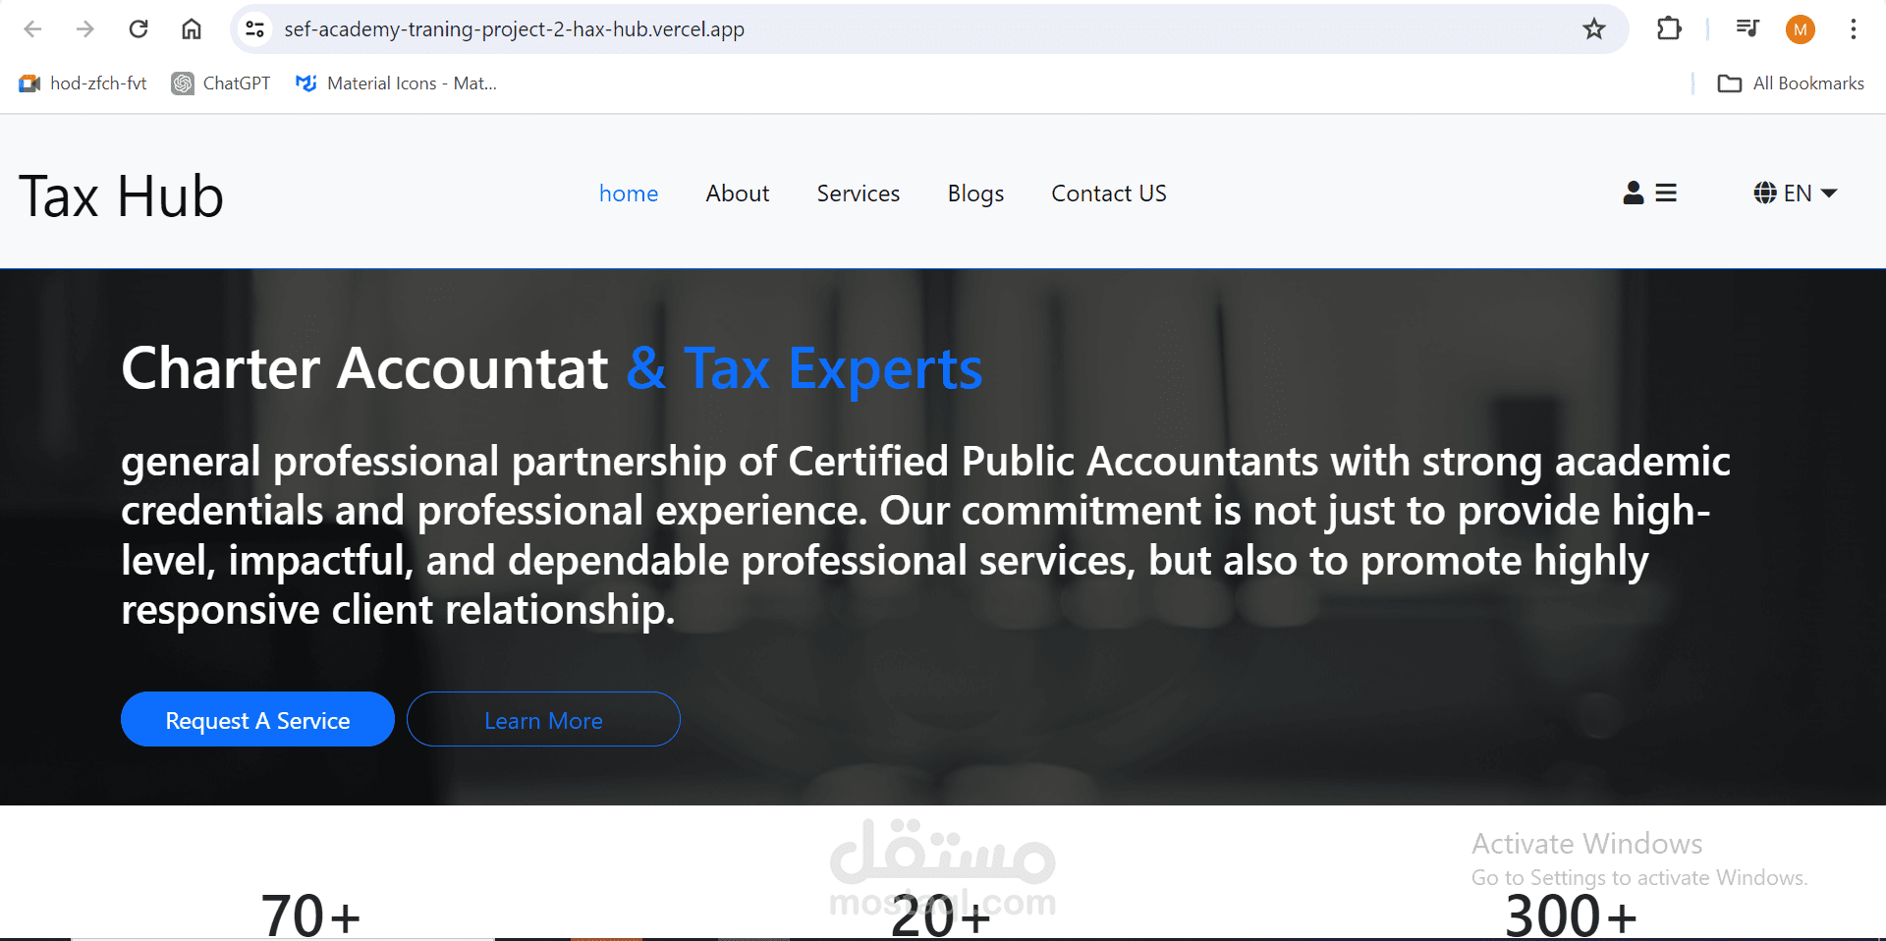Screen dimensions: 1886x941
Task: Reload the current page
Action: pyautogui.click(x=139, y=28)
